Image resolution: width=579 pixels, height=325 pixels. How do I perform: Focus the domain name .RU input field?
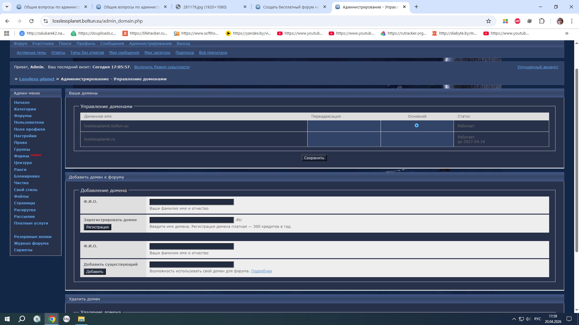point(191,220)
